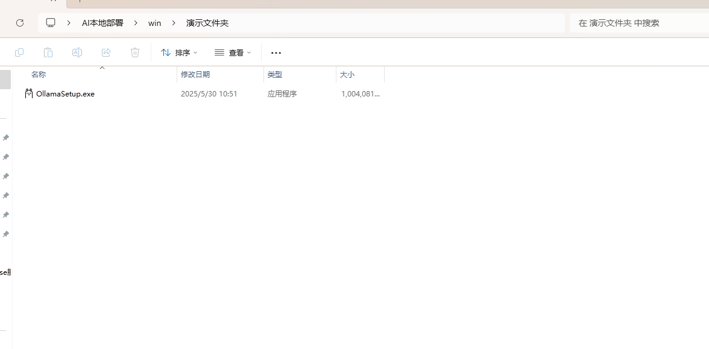Select the OllamaSetup.exe file icon
Image resolution: width=709 pixels, height=349 pixels.
point(28,93)
